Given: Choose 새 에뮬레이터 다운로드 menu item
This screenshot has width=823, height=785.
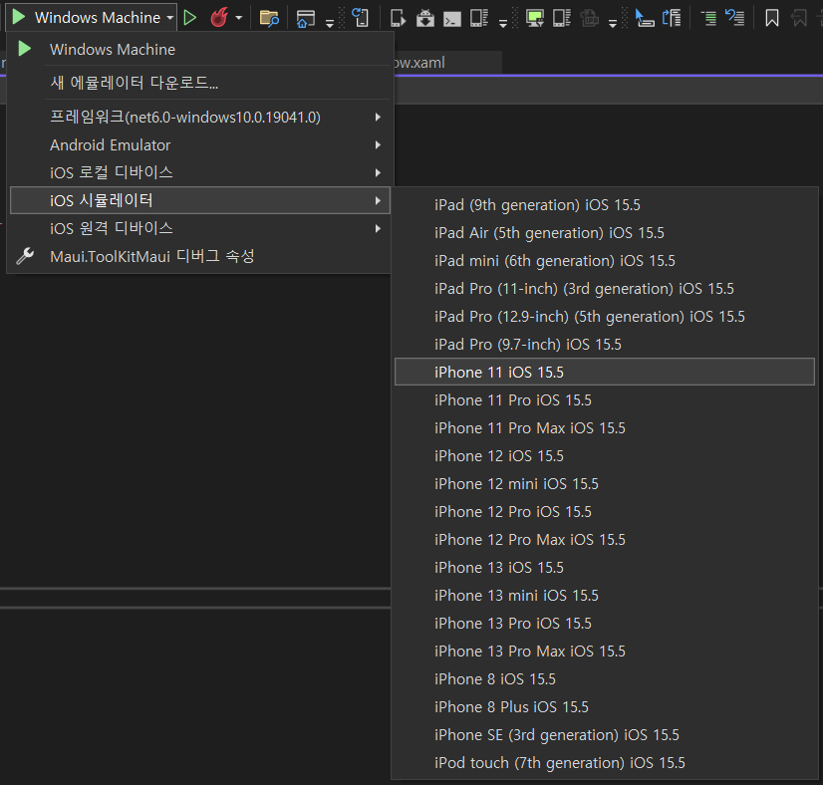Looking at the screenshot, I should pos(199,83).
